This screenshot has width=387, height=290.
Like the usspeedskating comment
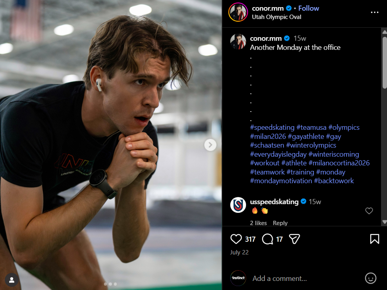369,211
